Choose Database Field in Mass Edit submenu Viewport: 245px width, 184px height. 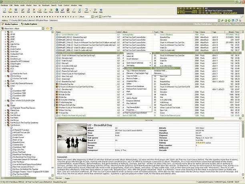point(166,71)
